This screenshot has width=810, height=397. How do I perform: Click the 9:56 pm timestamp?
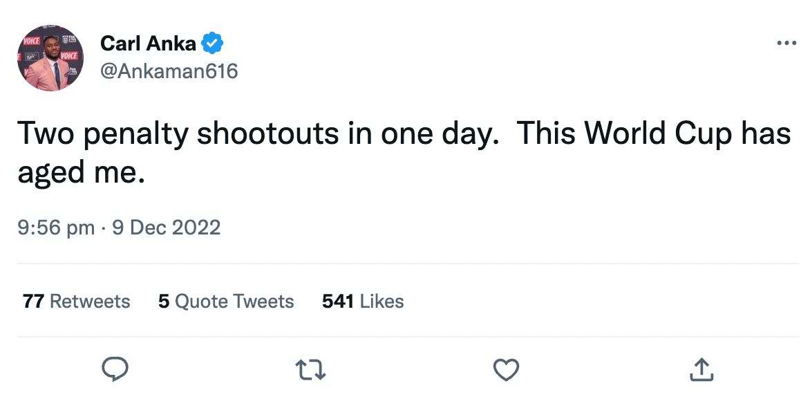(x=56, y=228)
